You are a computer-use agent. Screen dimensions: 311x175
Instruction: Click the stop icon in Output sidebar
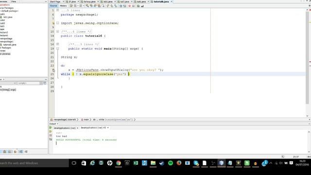tap(51, 135)
